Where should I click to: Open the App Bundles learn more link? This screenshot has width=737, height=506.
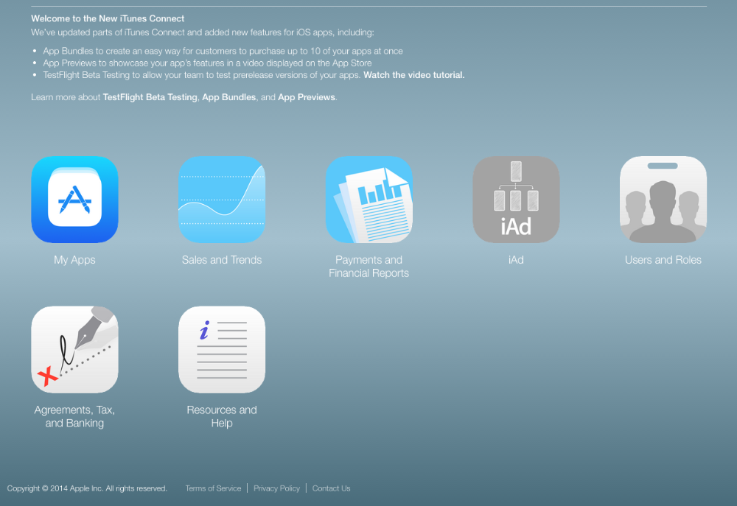click(x=229, y=97)
